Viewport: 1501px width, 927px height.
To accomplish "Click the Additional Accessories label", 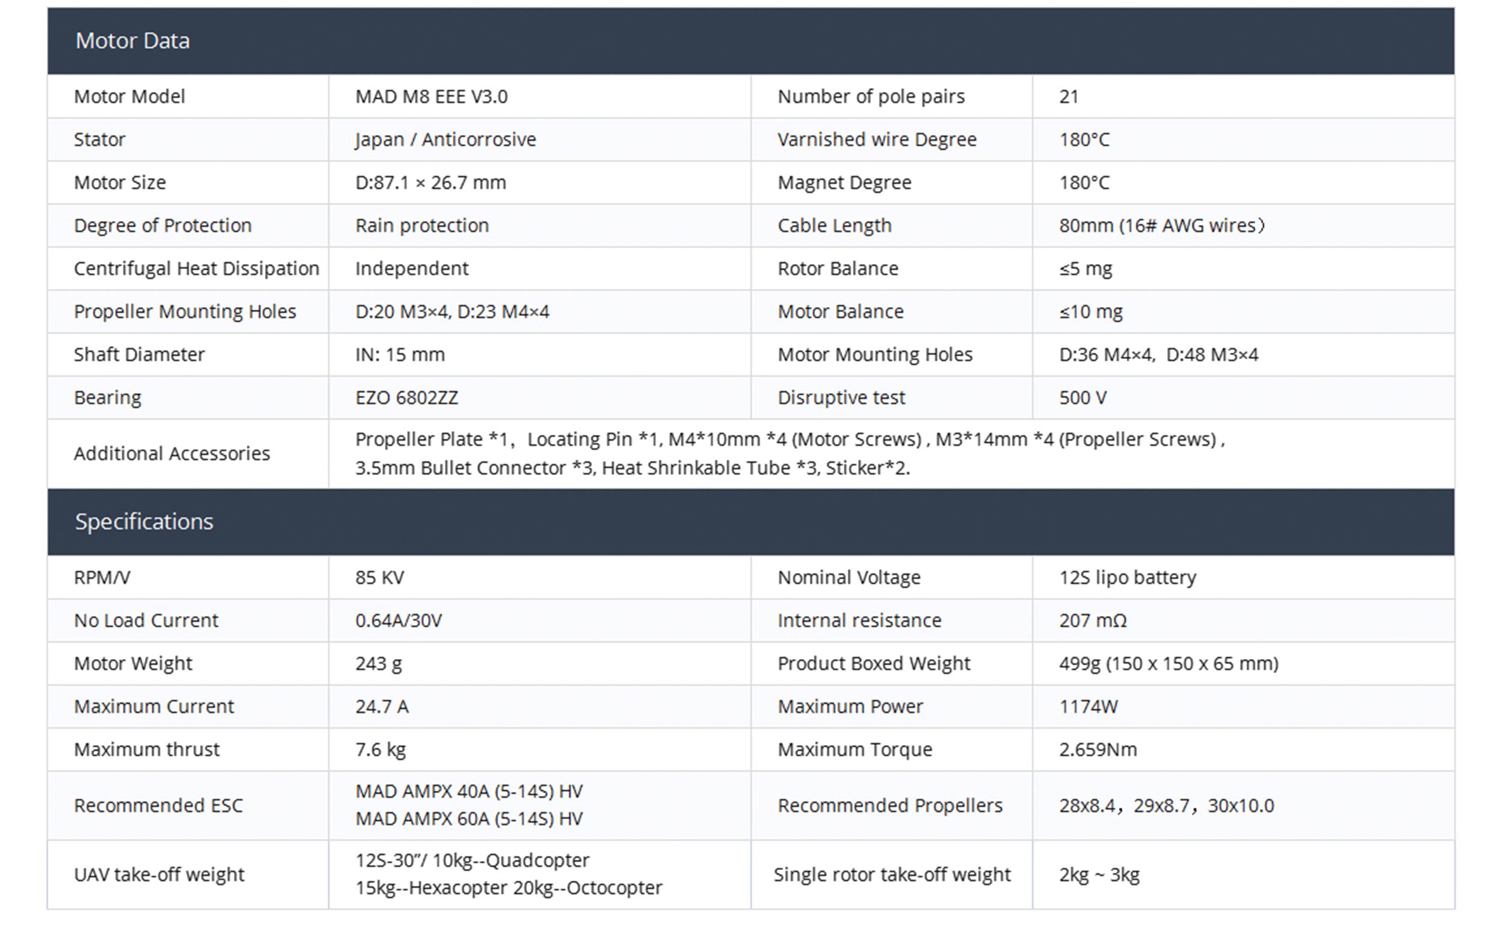I will pyautogui.click(x=172, y=454).
